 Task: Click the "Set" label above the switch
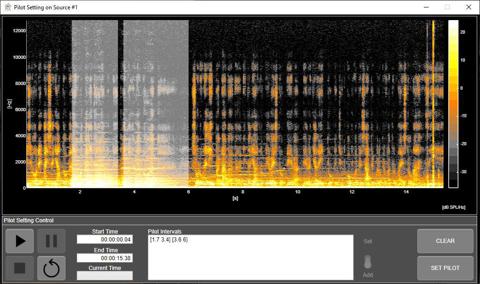(x=368, y=241)
